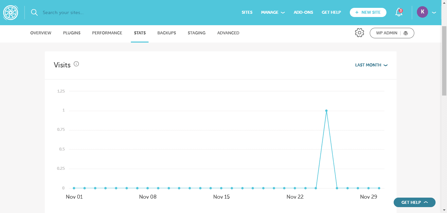Open the Backups tab
The height and width of the screenshot is (213, 447).
coord(167,33)
